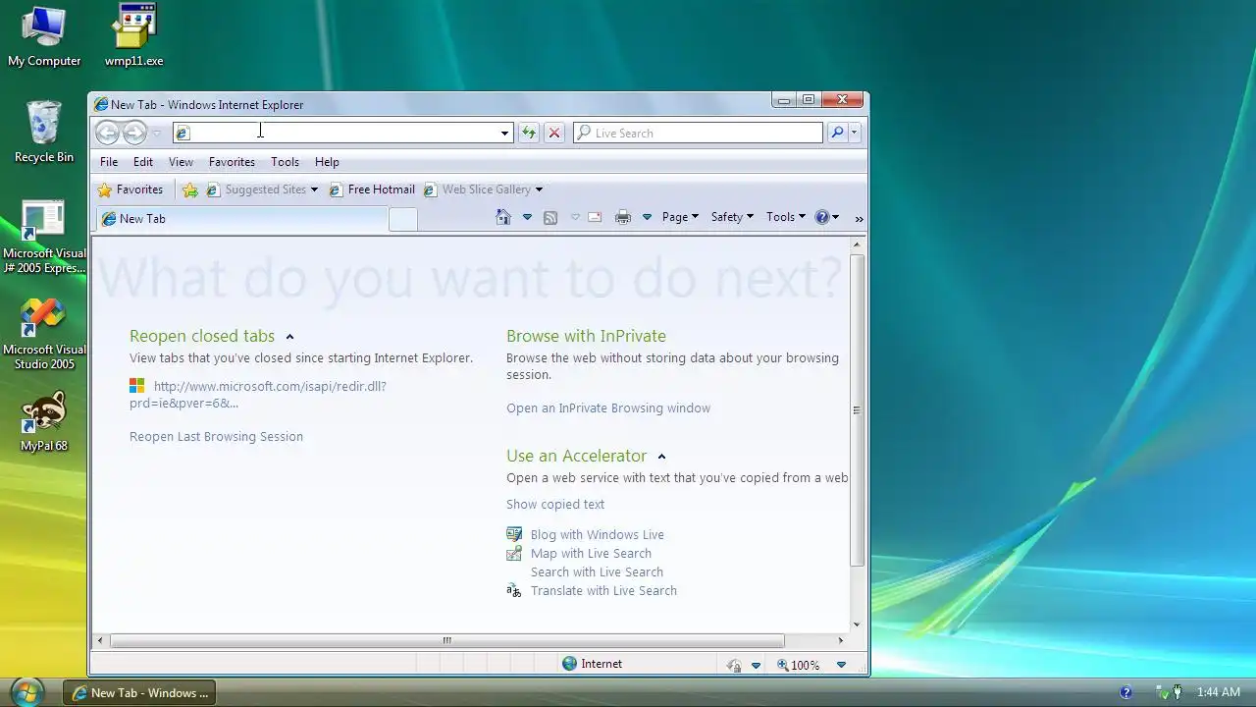
Task: Select Map with Live Search accelerator
Action: pos(591,554)
